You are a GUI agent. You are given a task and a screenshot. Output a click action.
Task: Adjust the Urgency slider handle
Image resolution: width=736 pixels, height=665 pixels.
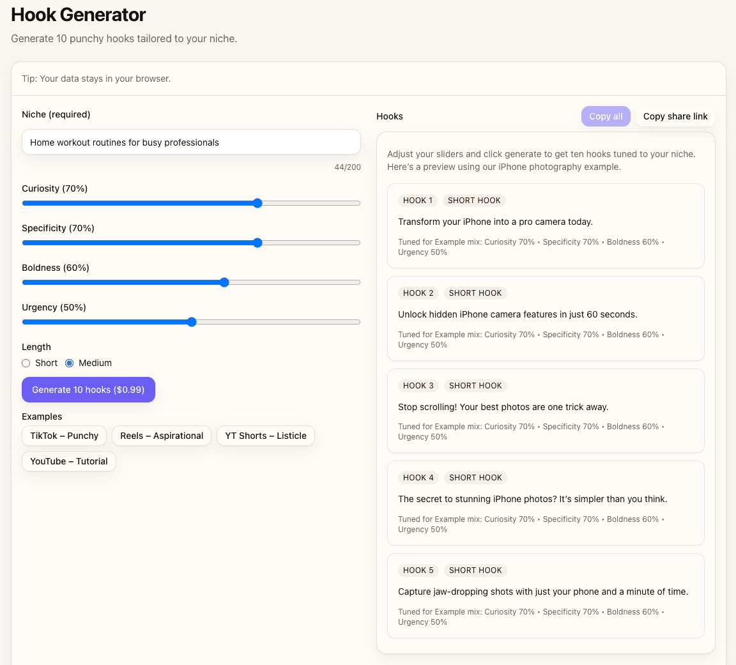(192, 322)
